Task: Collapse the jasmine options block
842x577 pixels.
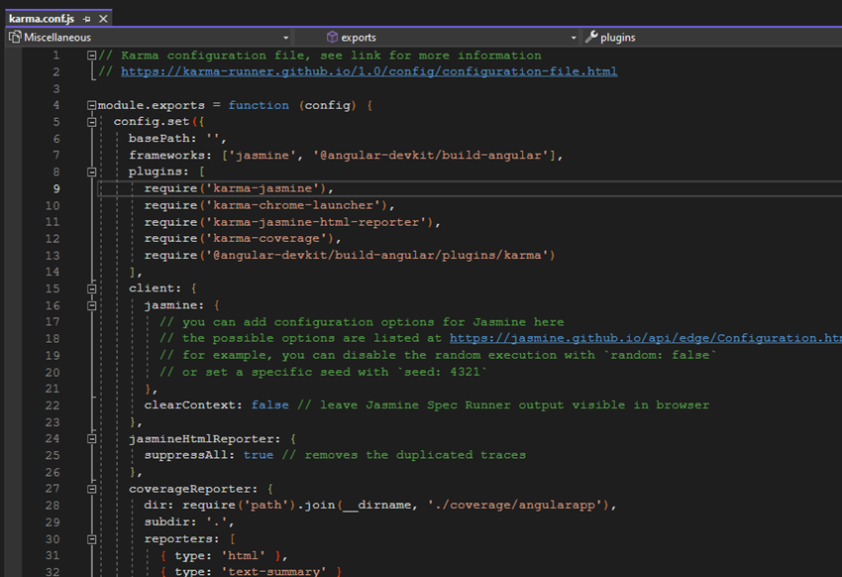Action: pos(90,304)
